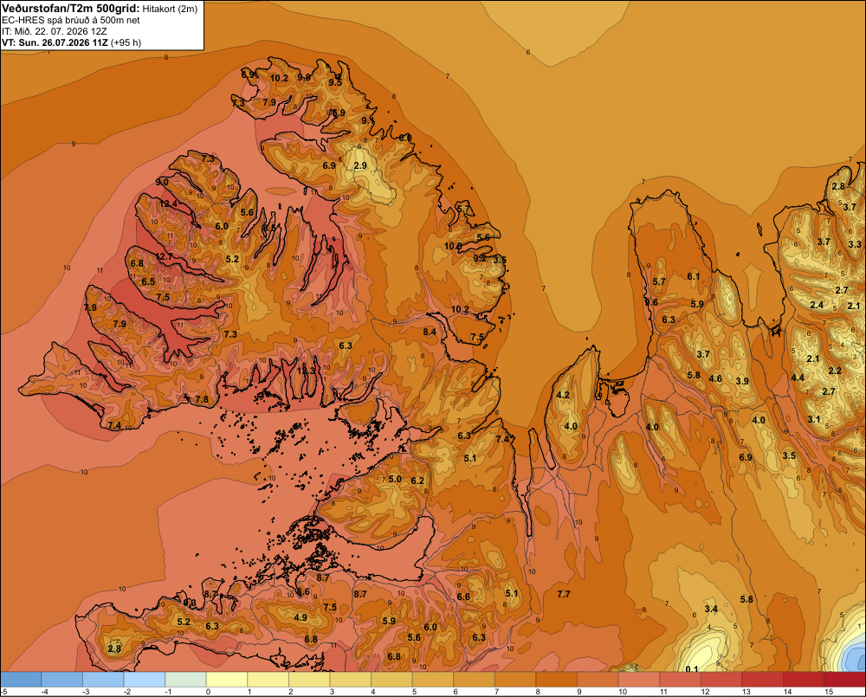Select the legend swatch between 10 and 11
This screenshot has width=866, height=697.
[639, 679]
